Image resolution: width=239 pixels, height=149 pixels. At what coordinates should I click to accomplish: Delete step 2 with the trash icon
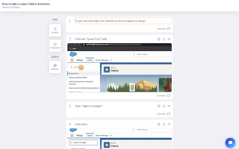click(159, 39)
